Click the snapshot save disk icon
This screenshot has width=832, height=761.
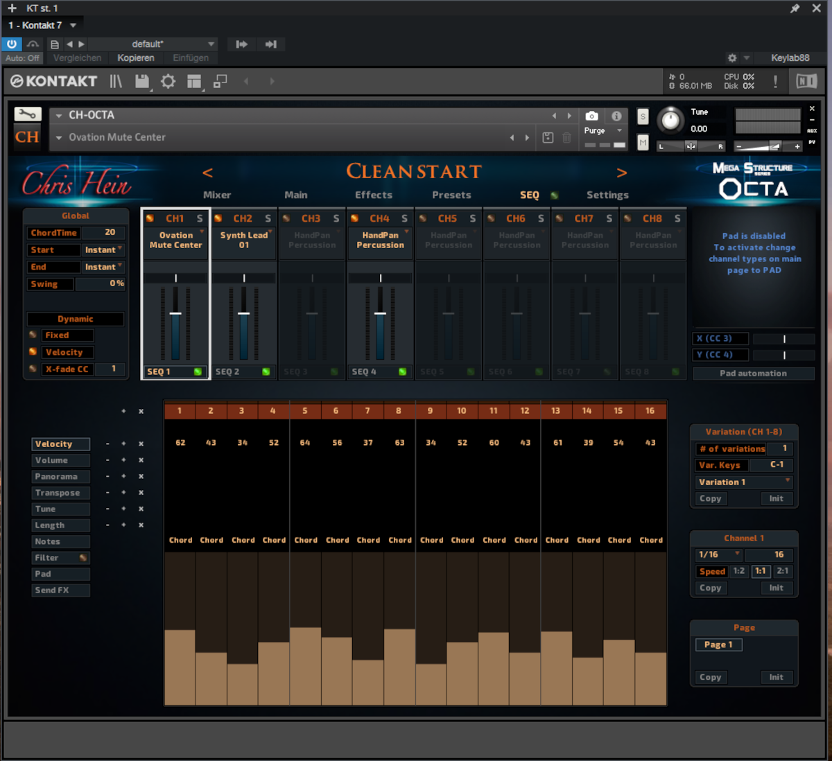coord(548,137)
